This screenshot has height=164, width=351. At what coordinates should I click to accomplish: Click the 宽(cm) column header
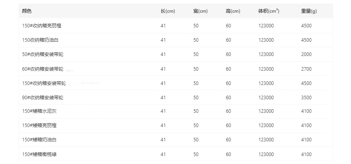tap(200, 11)
